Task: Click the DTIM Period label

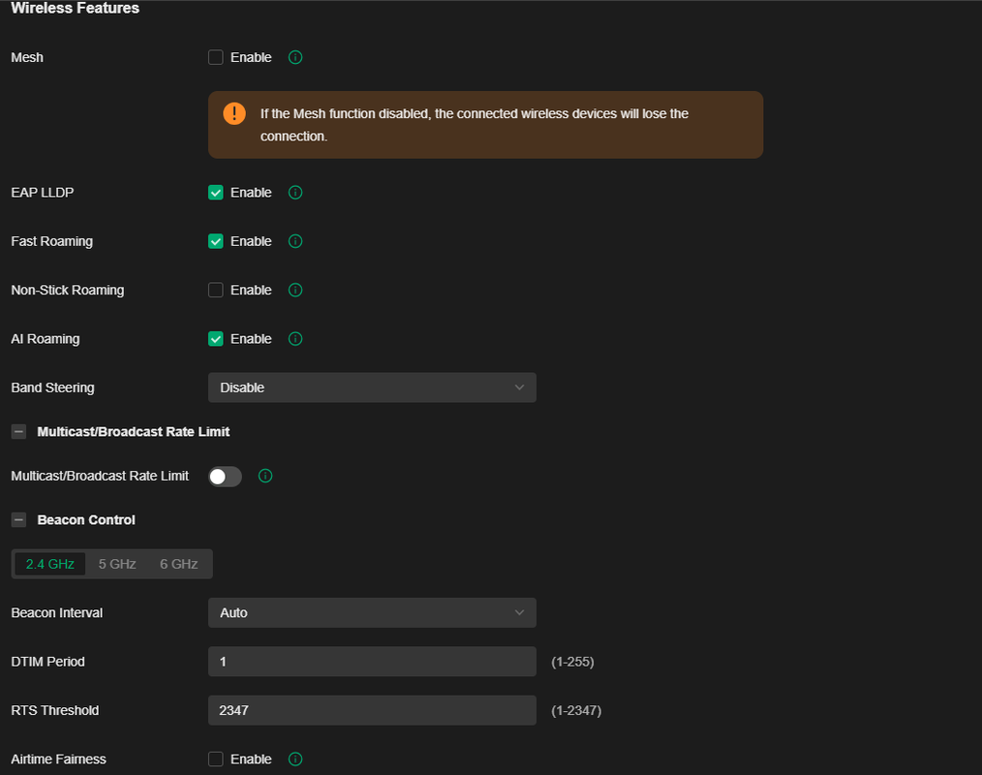Action: point(47,662)
